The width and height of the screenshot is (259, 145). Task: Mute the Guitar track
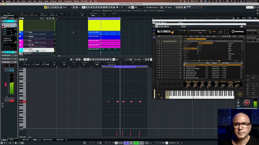25,49
